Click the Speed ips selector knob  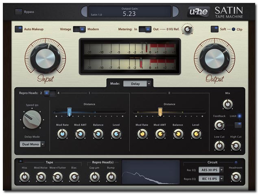click(32, 119)
